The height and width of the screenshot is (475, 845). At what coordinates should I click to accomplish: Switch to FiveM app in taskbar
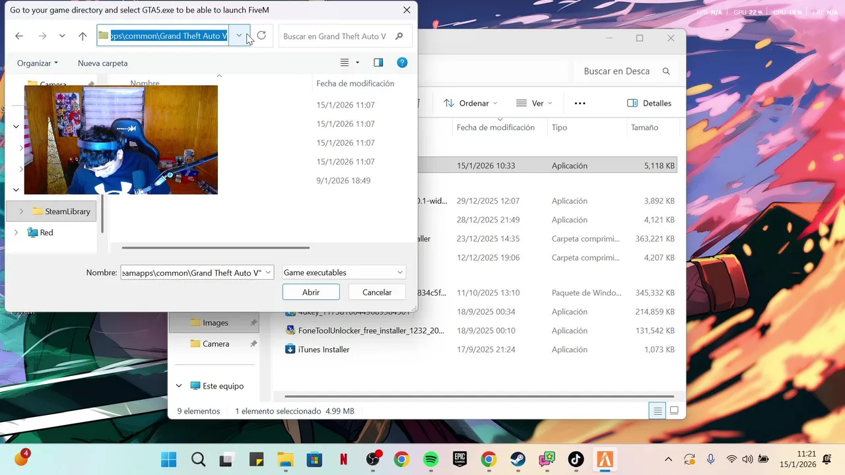[x=605, y=459]
